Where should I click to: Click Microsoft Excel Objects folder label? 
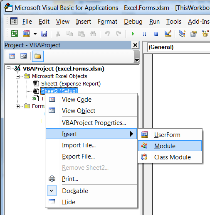[x=59, y=76]
